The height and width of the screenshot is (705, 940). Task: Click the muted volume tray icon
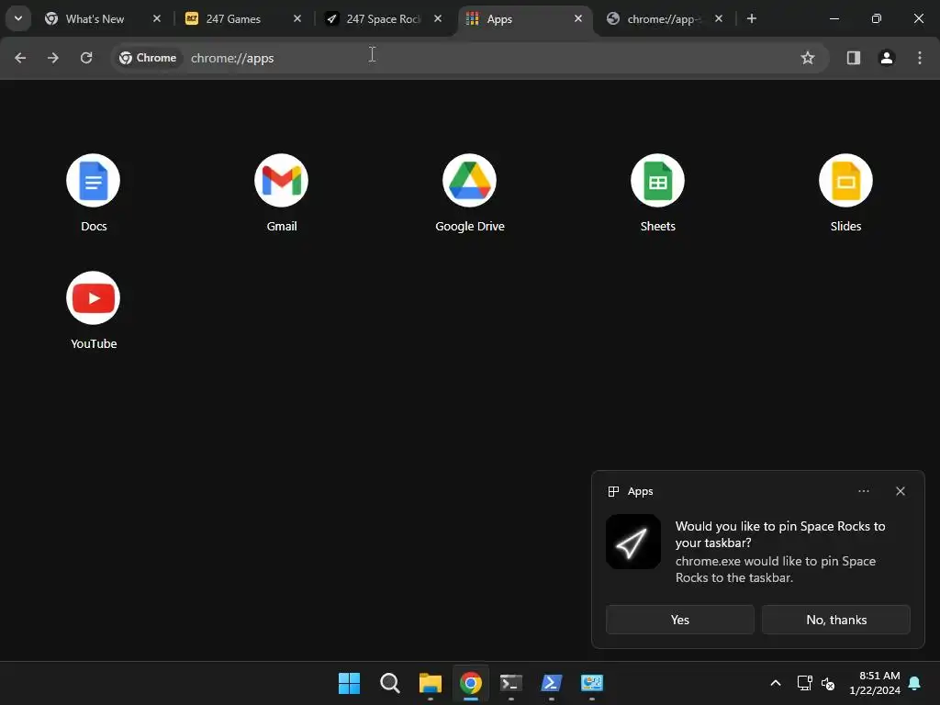[828, 683]
